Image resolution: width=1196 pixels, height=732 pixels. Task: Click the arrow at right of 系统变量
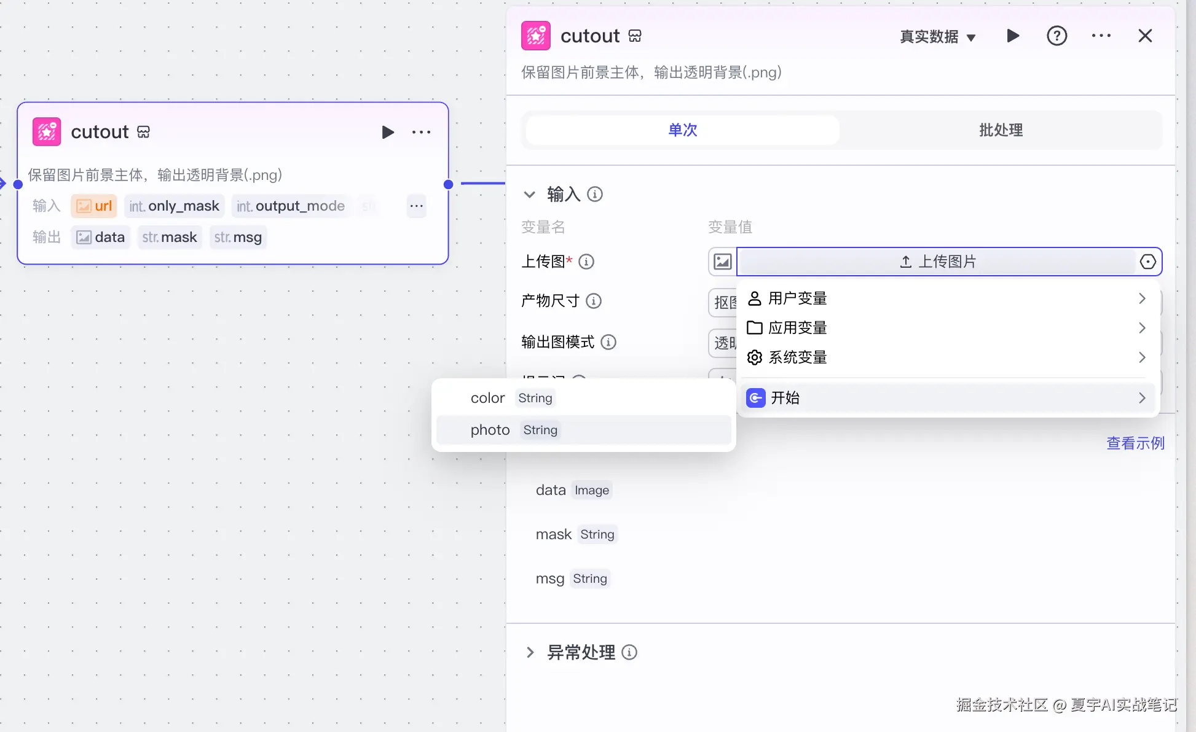pyautogui.click(x=1142, y=357)
